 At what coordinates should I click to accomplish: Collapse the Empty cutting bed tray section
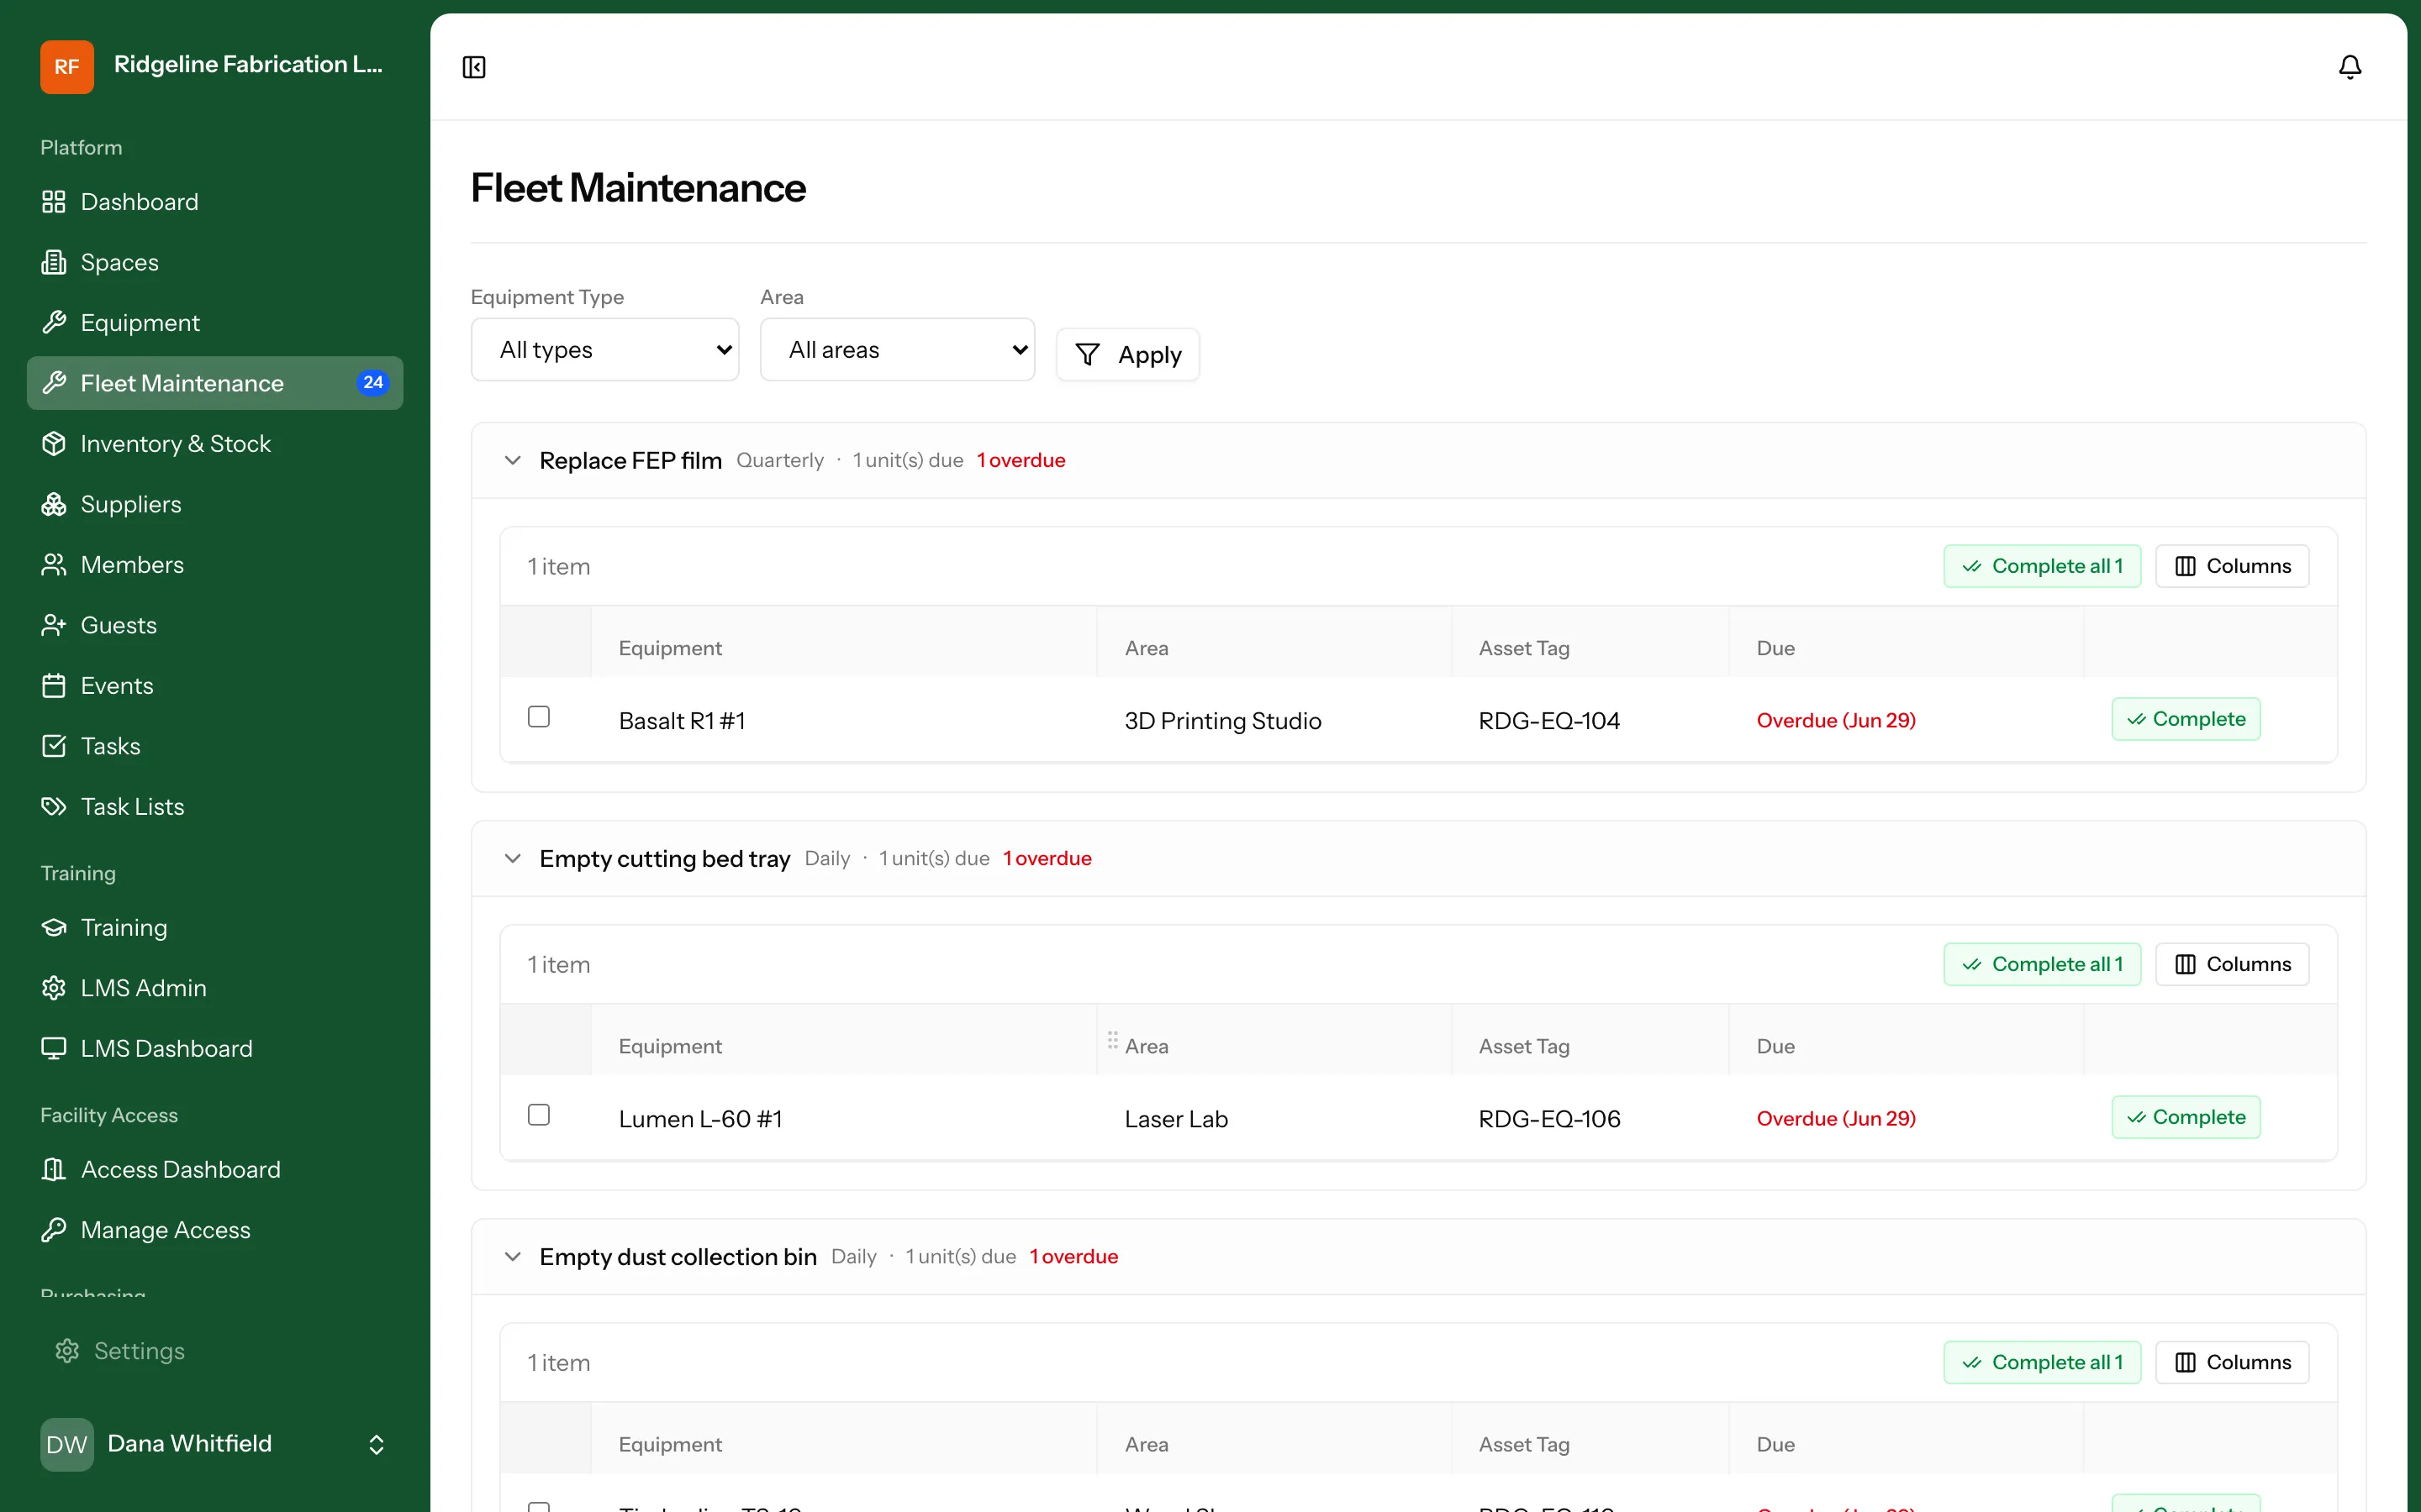(x=514, y=858)
